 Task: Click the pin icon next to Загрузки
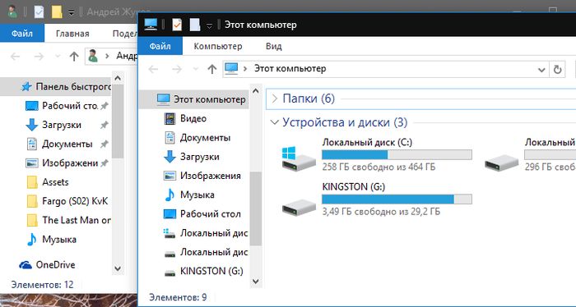pyautogui.click(x=105, y=126)
